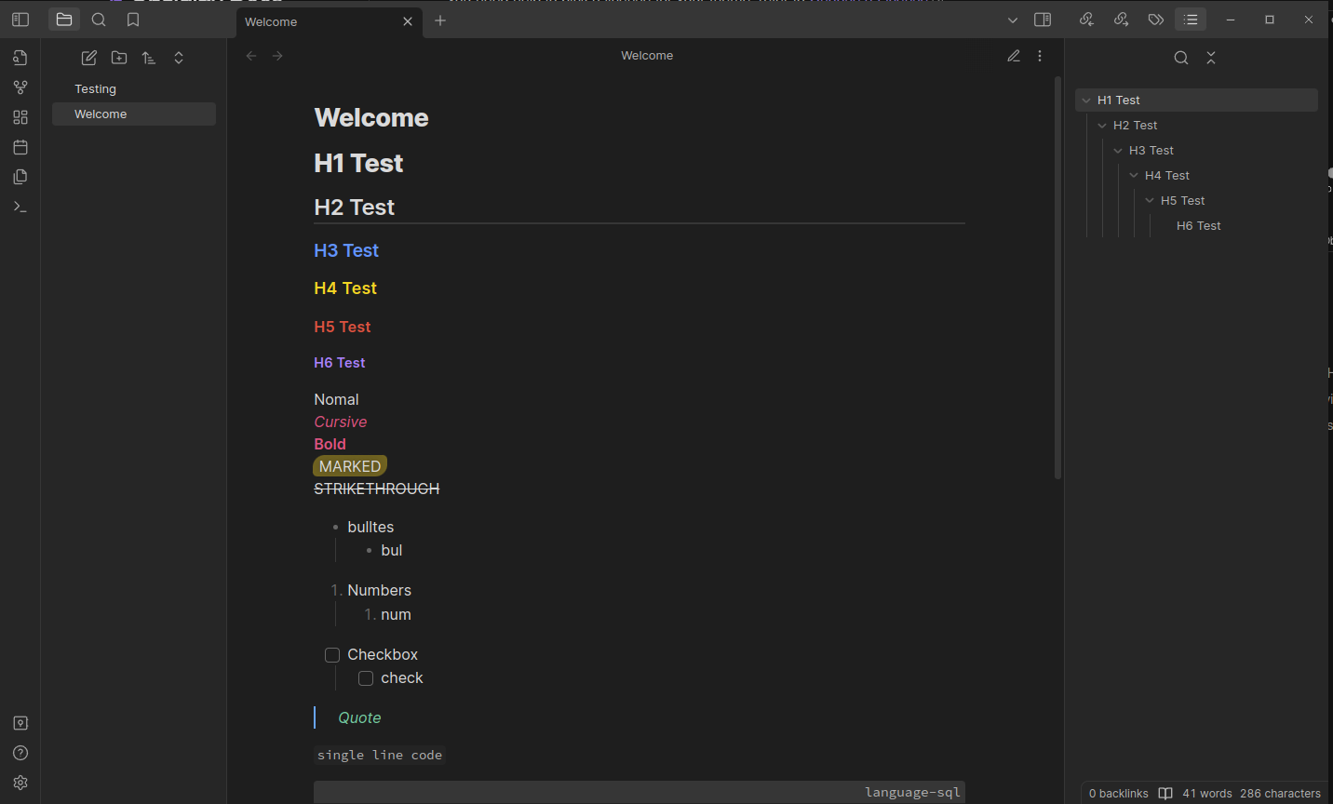
Task: Toggle the right sidebar panel
Action: 1043,20
